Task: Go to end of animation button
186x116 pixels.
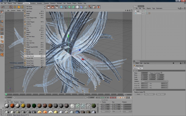Action: pyautogui.click(x=108, y=97)
